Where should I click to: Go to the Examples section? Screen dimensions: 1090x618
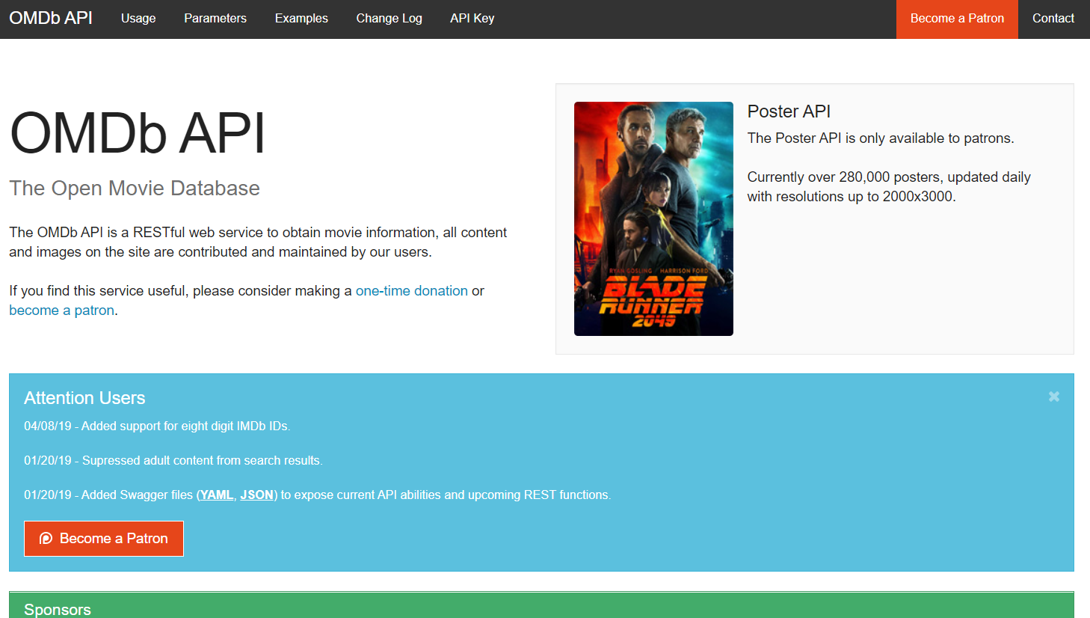point(301,19)
